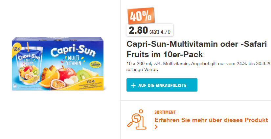Screen dimensions: 271x139
Task: Click the orange 40% discount badge
Action: [x=140, y=16]
